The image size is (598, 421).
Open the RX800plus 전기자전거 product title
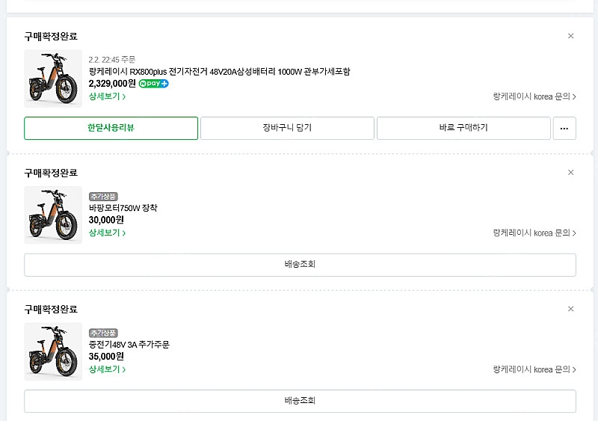click(x=219, y=72)
